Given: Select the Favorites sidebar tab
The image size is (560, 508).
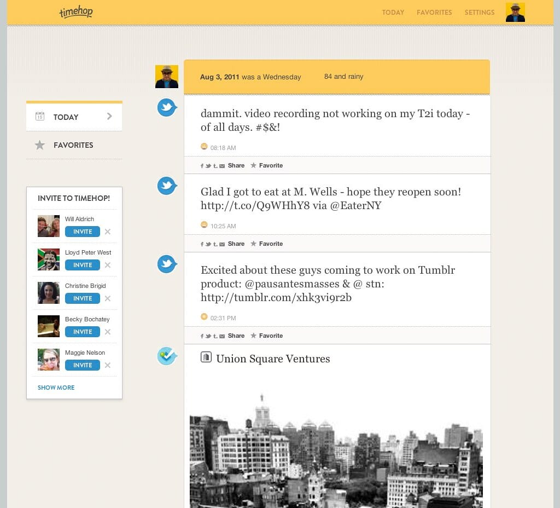Looking at the screenshot, I should [x=74, y=145].
